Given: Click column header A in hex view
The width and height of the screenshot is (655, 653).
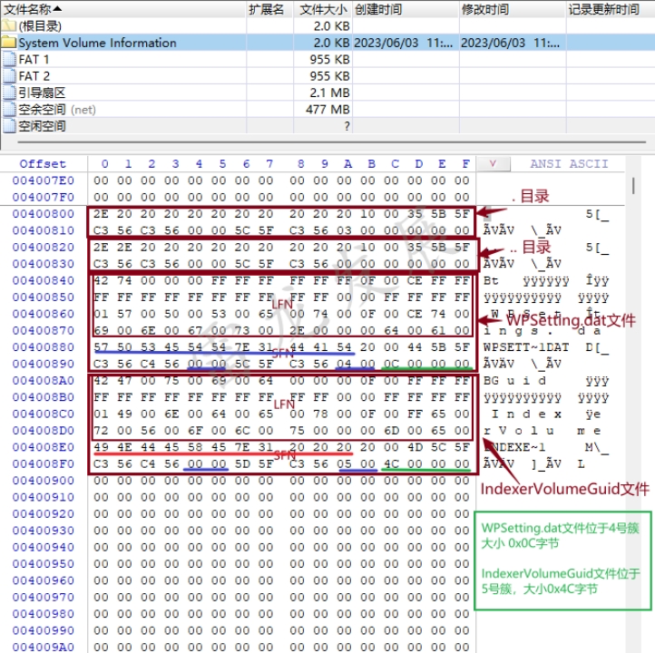Looking at the screenshot, I should [348, 163].
